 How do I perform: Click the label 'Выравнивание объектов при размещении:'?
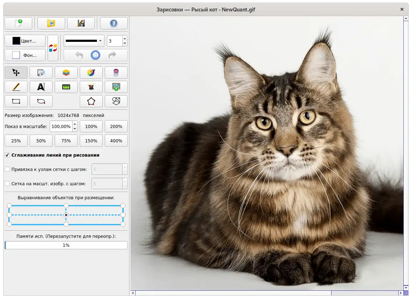[x=66, y=197]
